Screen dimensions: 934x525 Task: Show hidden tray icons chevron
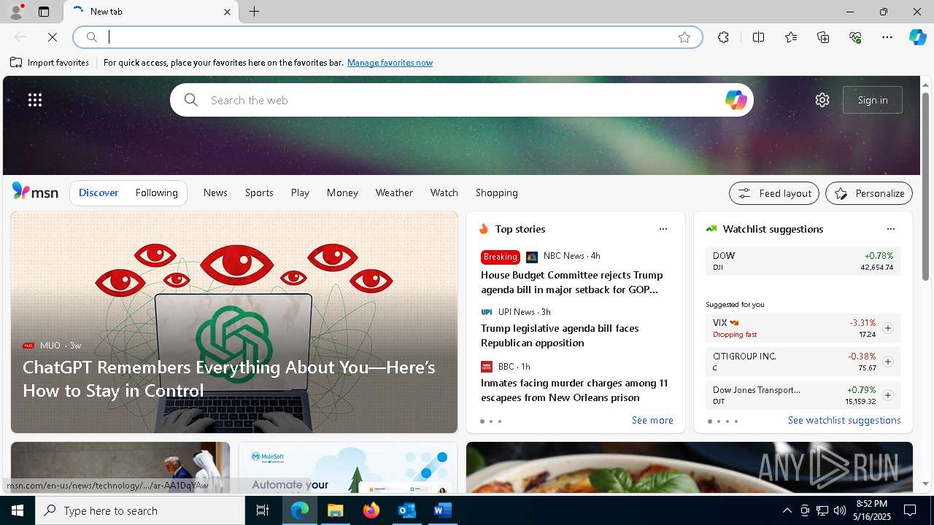[787, 510]
